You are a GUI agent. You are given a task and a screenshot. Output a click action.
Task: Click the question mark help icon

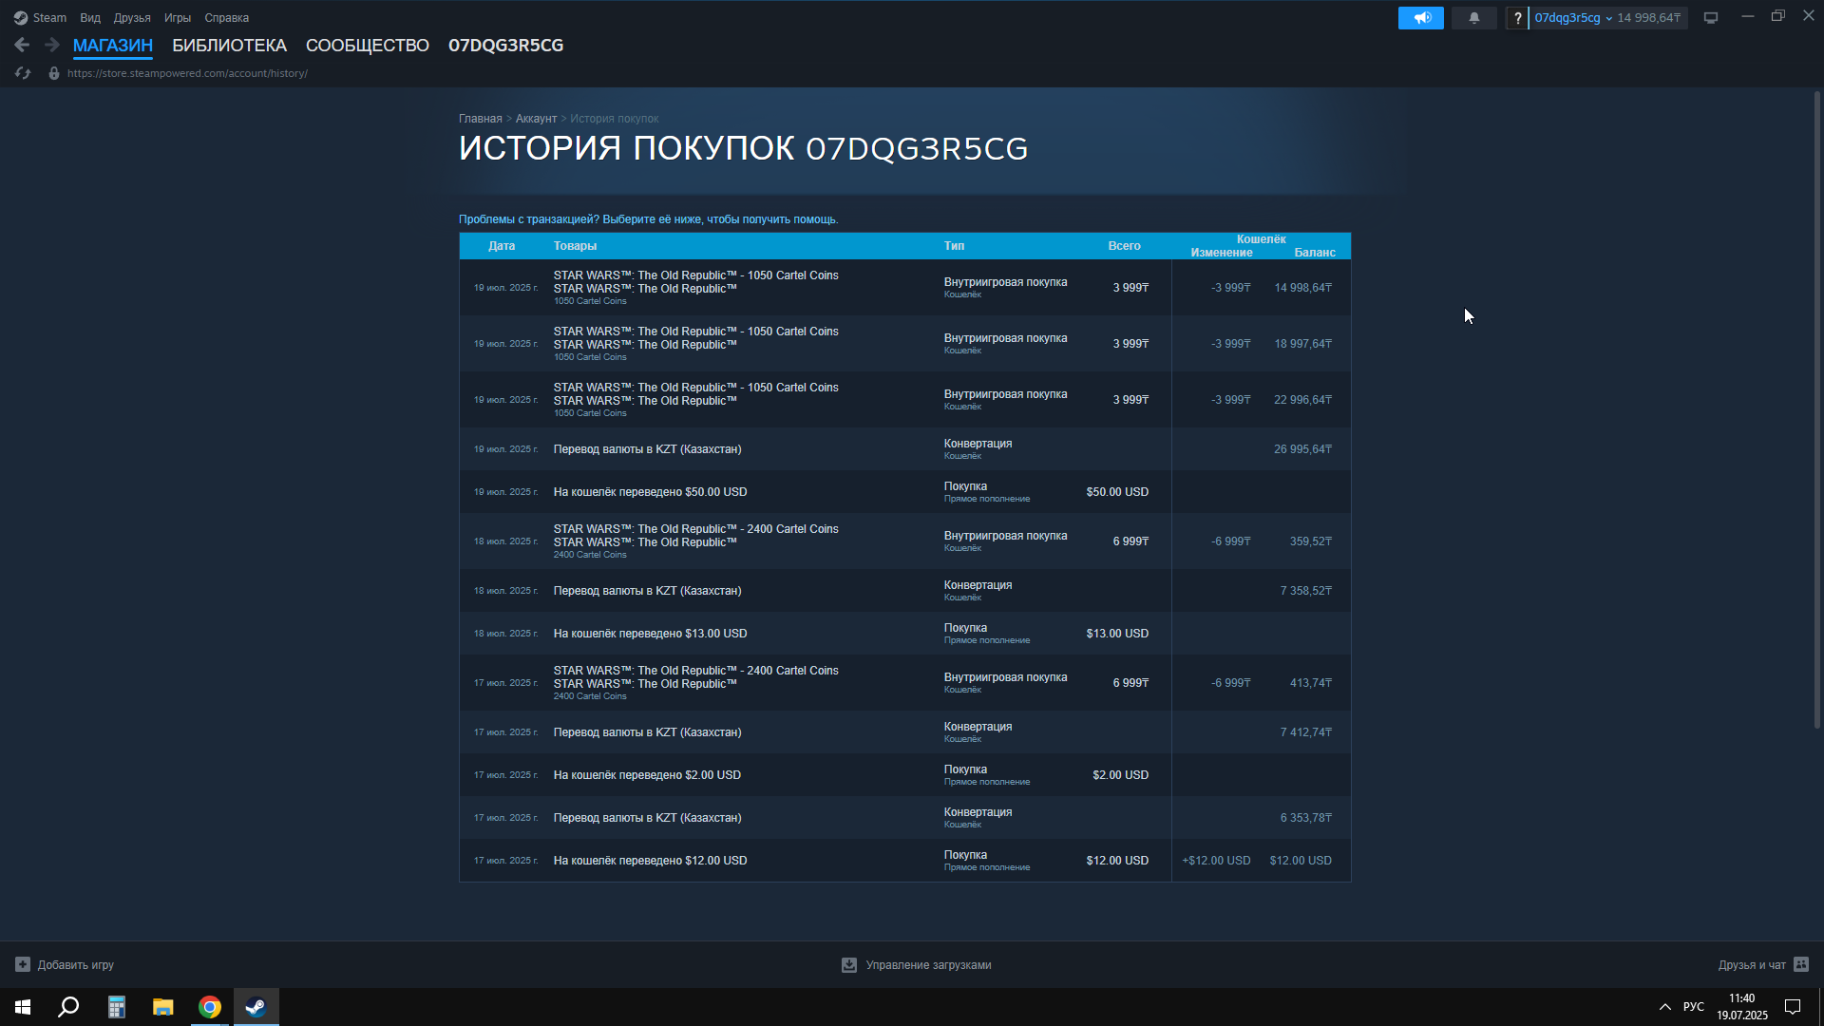pyautogui.click(x=1518, y=18)
